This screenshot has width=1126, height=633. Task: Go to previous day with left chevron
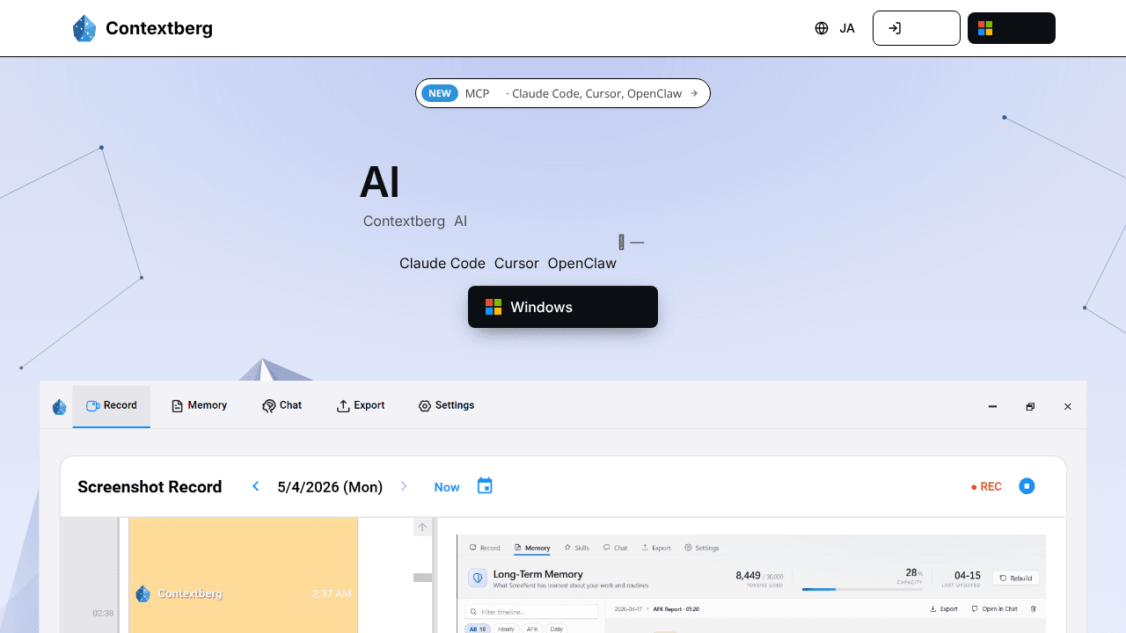(256, 486)
